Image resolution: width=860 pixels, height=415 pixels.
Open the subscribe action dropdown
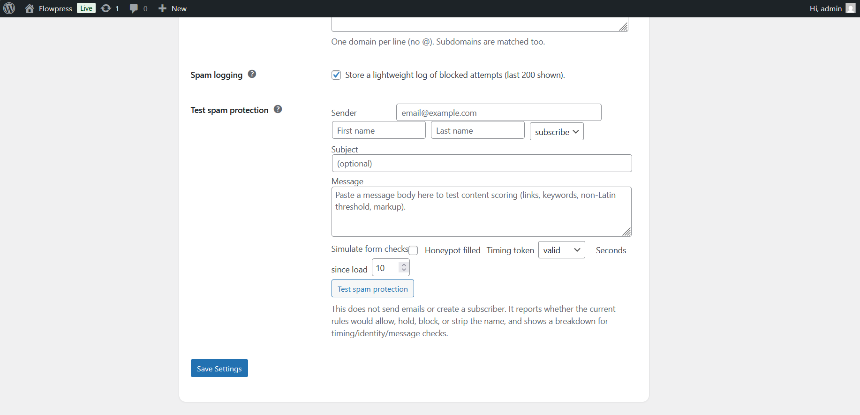coord(557,132)
